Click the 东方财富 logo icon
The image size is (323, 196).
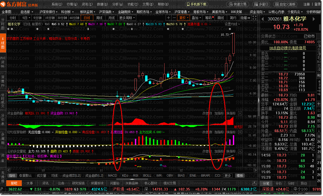click(4, 4)
